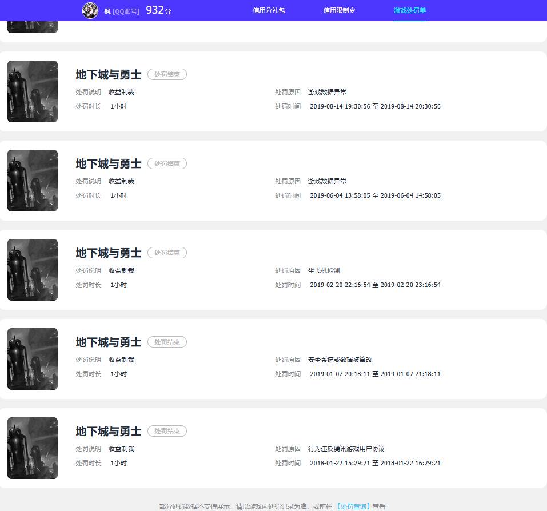Click 地下城与勇士 title of the 2019-01-07 record
The width and height of the screenshot is (547, 511).
pyautogui.click(x=109, y=342)
